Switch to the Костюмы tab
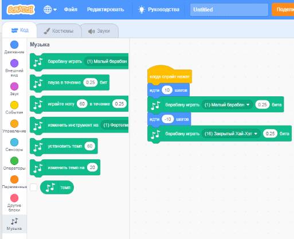294x239 pixels. (x=58, y=31)
